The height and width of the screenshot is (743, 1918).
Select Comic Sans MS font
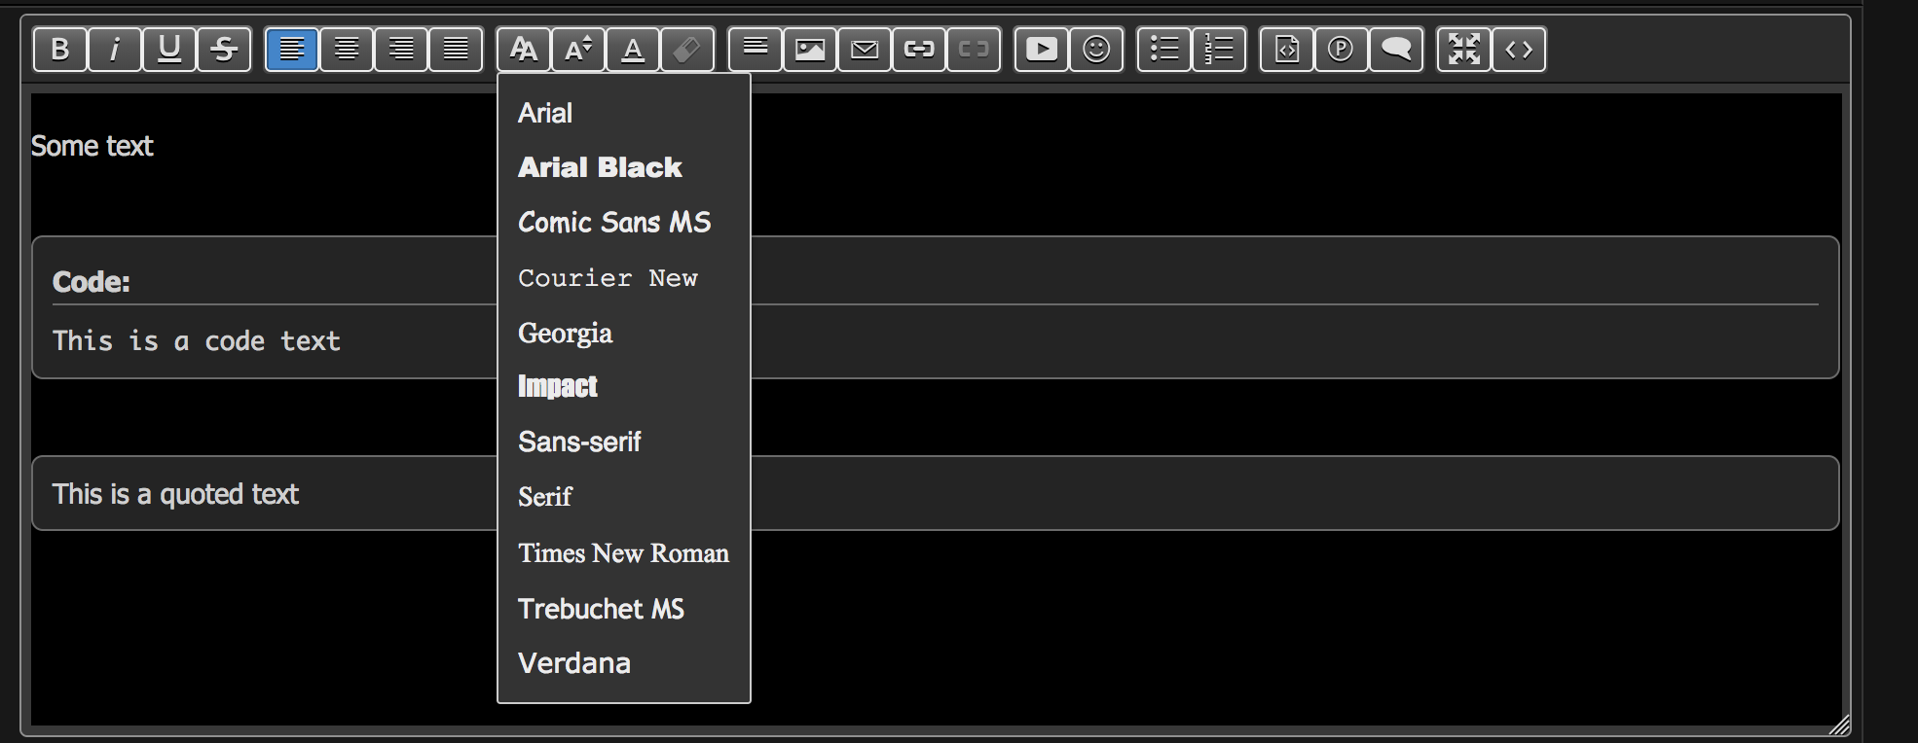pyautogui.click(x=614, y=223)
